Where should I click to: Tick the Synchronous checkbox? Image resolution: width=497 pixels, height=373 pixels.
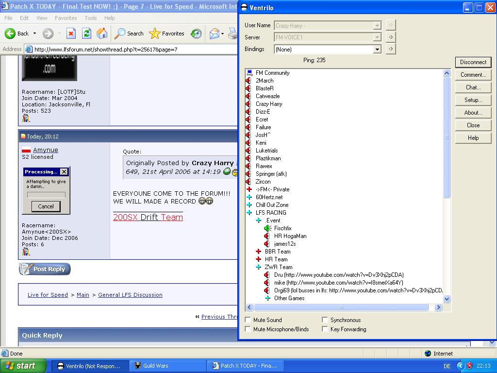[x=325, y=320]
